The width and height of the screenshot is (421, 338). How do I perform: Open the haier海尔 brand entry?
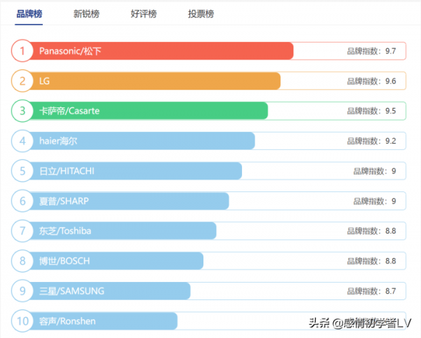point(58,141)
